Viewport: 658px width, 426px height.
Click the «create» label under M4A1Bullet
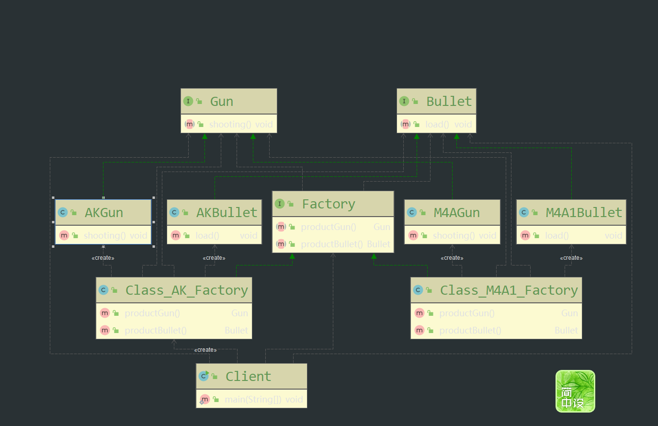571,258
